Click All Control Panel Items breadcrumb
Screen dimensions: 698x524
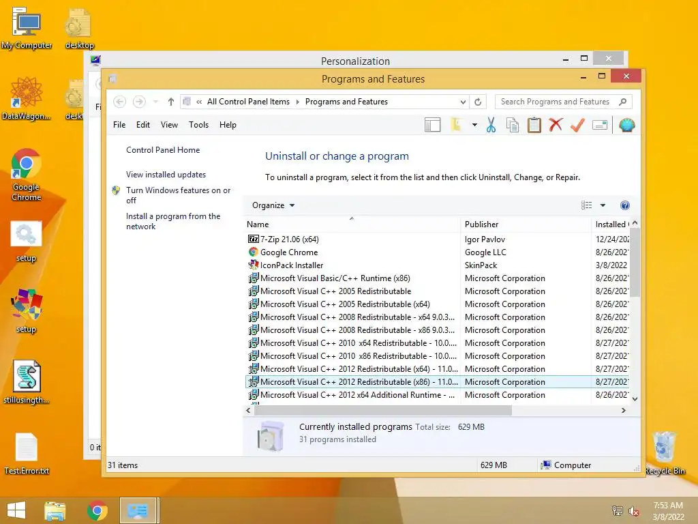click(x=248, y=102)
